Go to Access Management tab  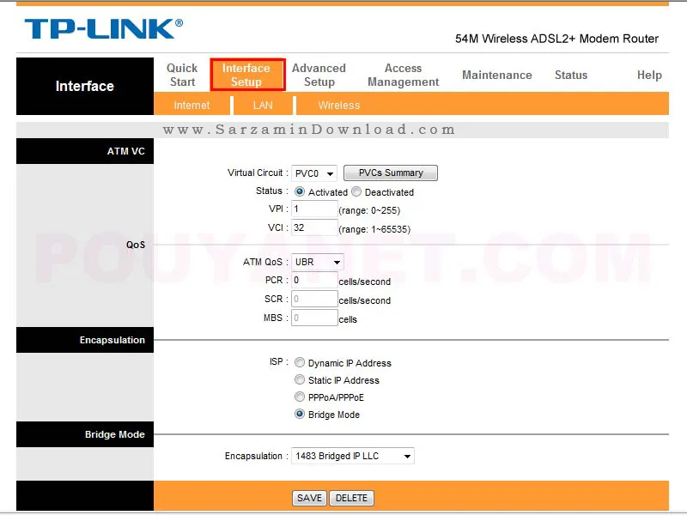click(x=403, y=75)
